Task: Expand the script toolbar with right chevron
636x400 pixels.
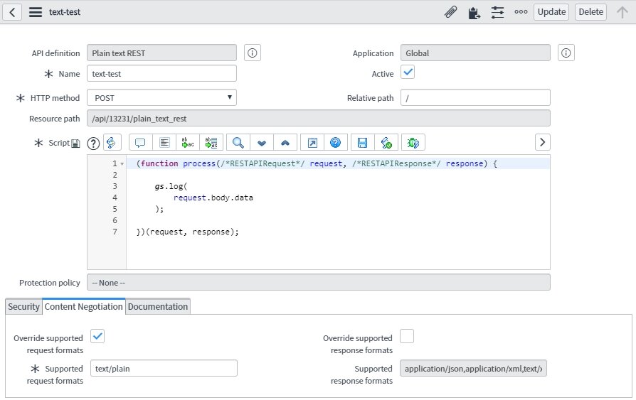Action: pos(542,142)
